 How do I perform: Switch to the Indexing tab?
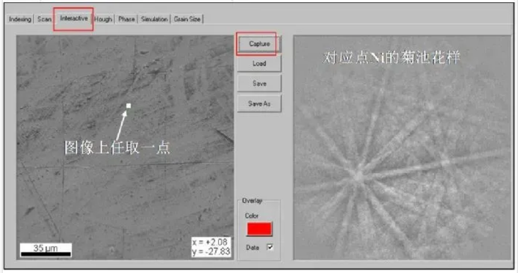20,19
